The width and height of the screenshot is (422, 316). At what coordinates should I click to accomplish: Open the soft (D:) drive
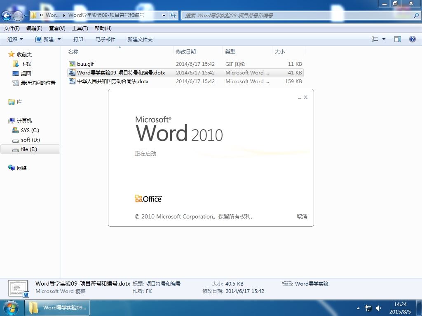click(30, 140)
